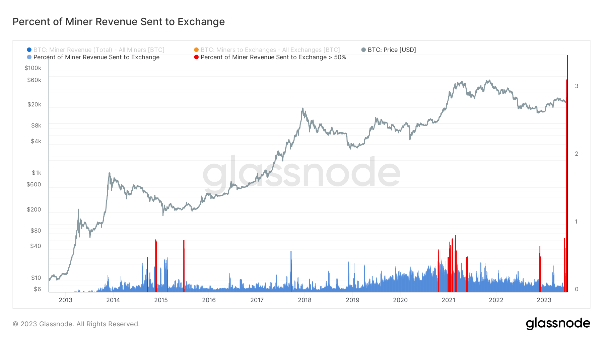Toggle the BTC: Price [USD] legend entry
The image size is (603, 339).
389,50
